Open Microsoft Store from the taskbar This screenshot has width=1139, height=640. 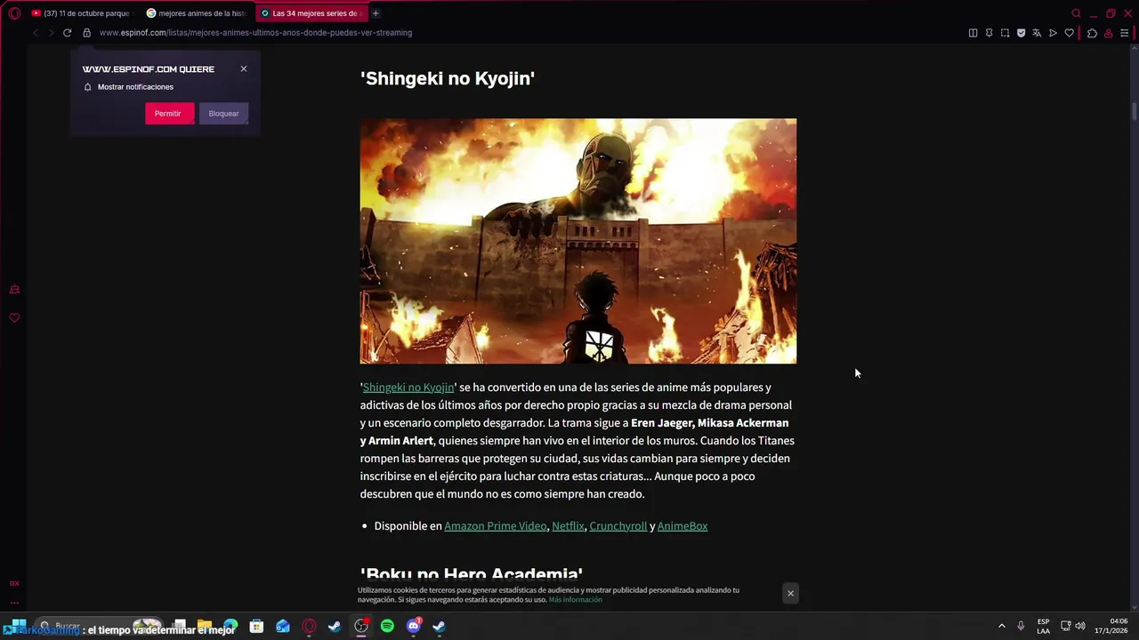(x=256, y=626)
